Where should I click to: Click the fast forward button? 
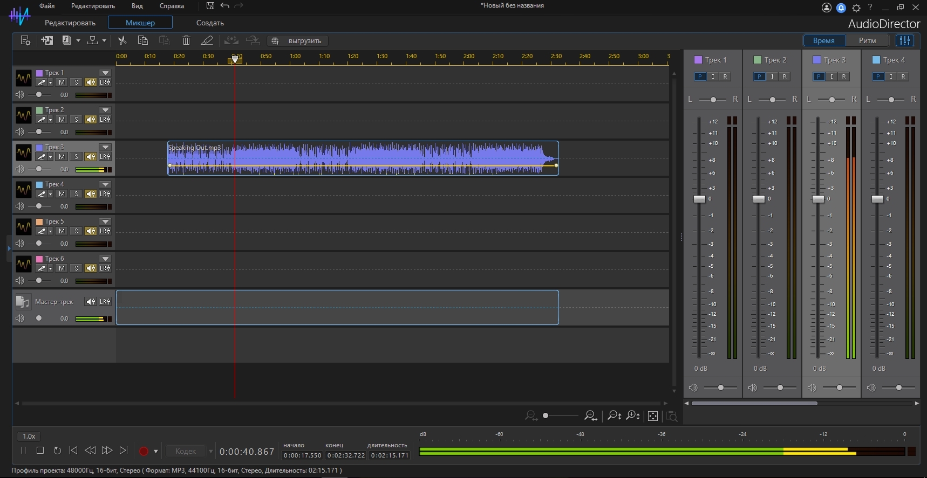(107, 451)
